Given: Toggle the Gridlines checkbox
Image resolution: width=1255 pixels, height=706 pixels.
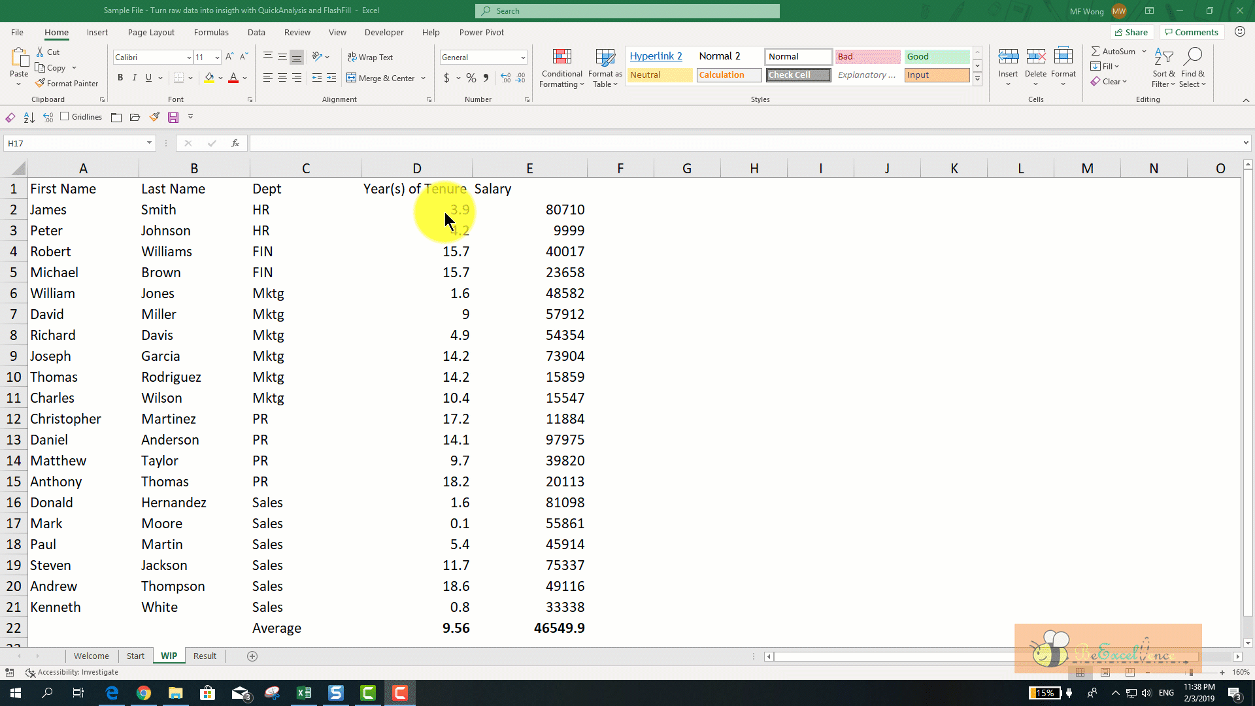Looking at the screenshot, I should click(65, 116).
